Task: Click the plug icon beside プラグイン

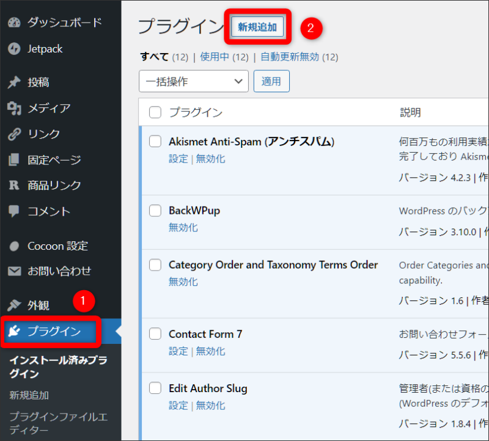Action: [14, 331]
